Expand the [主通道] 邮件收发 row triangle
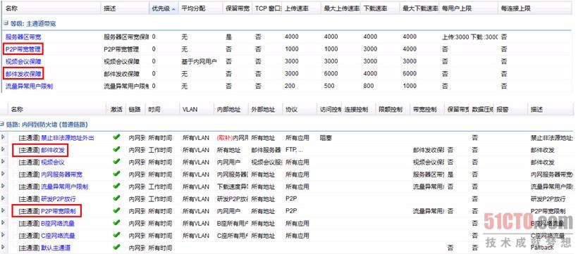Image resolution: width=578 pixels, height=254 pixels. pos(3,150)
